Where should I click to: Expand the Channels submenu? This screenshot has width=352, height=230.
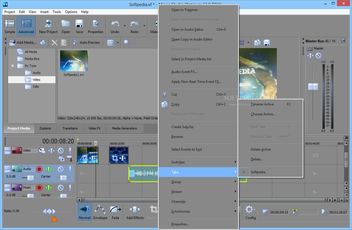coord(198,202)
